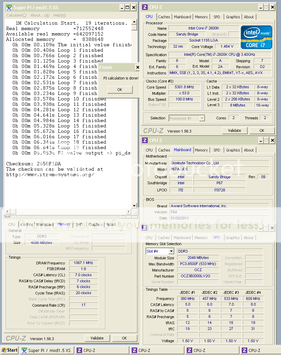Select Caches tab in Mainboard CPU-Z window
281x355 pixels.
click(x=164, y=150)
